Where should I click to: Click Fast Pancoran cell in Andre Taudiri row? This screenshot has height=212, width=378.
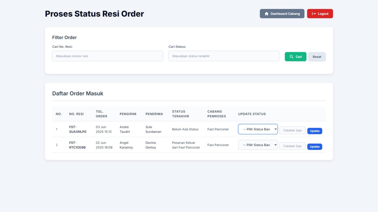(x=218, y=129)
